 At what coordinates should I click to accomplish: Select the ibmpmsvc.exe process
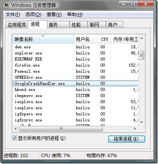(76, 96)
